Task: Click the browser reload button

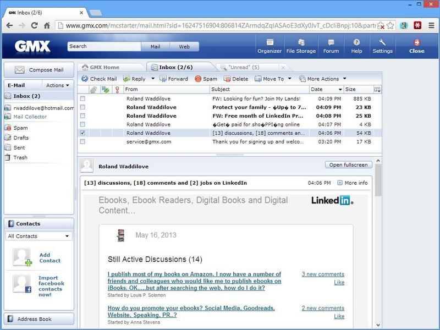Action: [35, 25]
